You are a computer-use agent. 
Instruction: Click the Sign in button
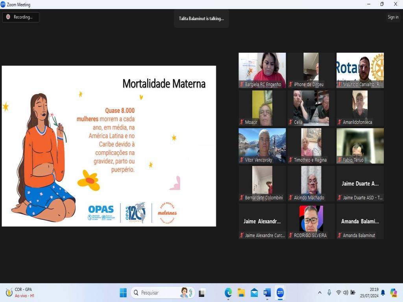click(393, 17)
